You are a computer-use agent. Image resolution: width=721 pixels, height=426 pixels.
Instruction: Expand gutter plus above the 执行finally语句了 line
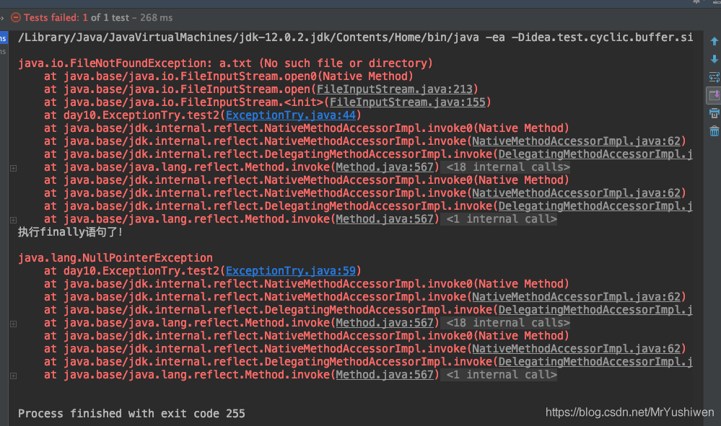13,219
